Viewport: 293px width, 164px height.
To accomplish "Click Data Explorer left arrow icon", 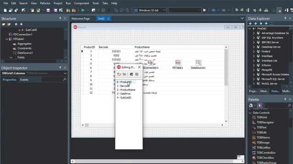I will (250, 23).
